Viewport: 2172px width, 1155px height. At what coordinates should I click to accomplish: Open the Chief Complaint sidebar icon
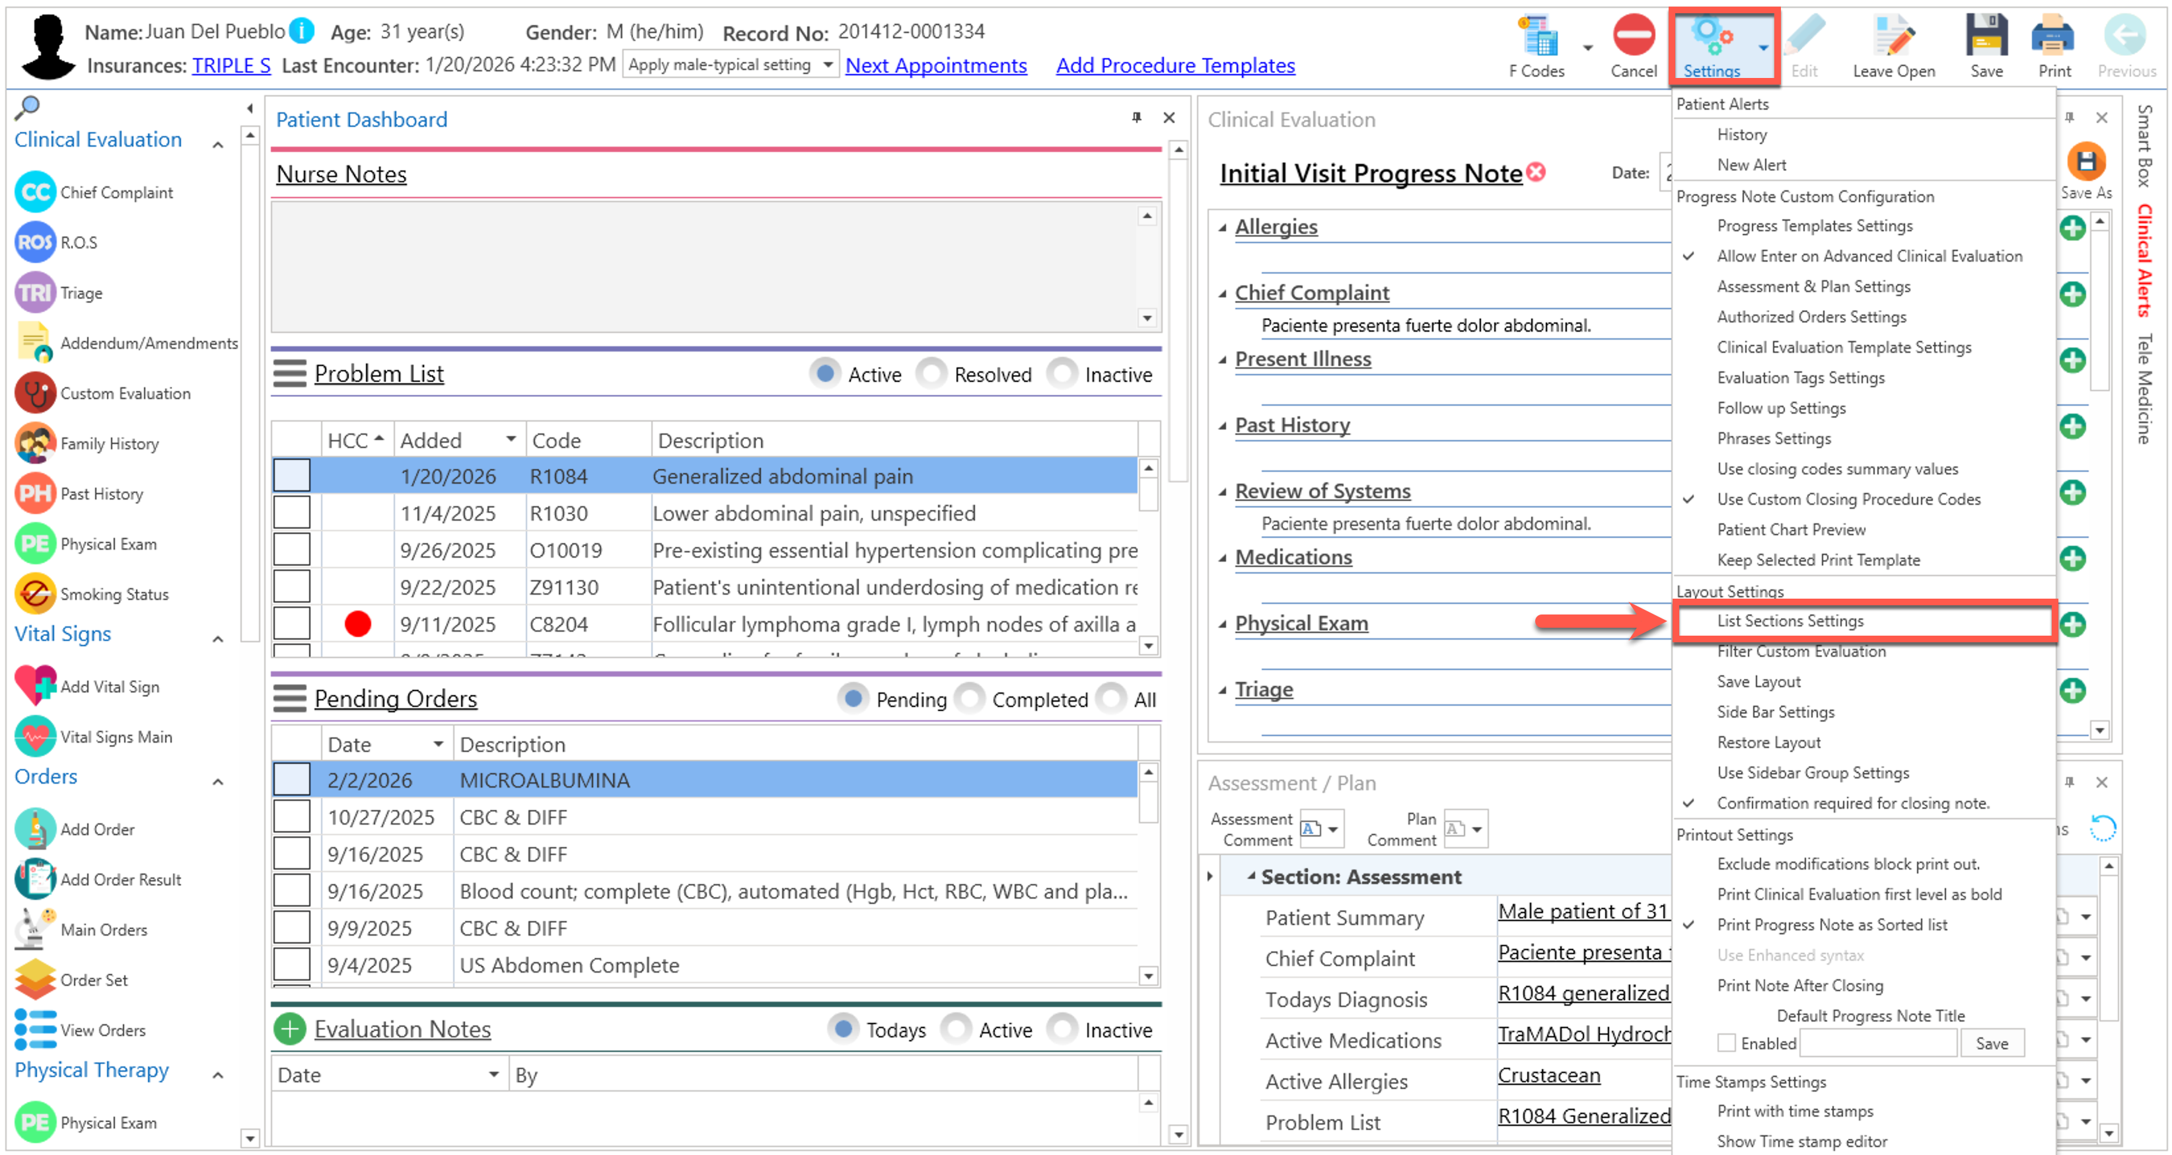tap(36, 192)
